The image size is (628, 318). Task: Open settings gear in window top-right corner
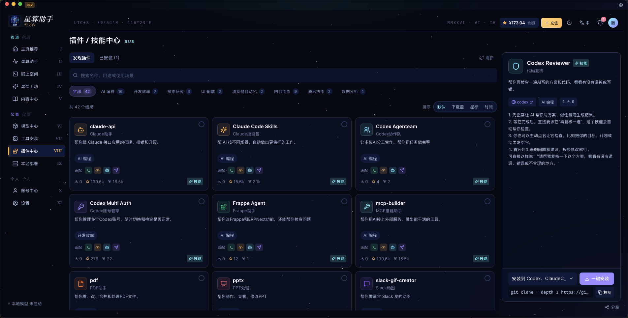pos(621,5)
